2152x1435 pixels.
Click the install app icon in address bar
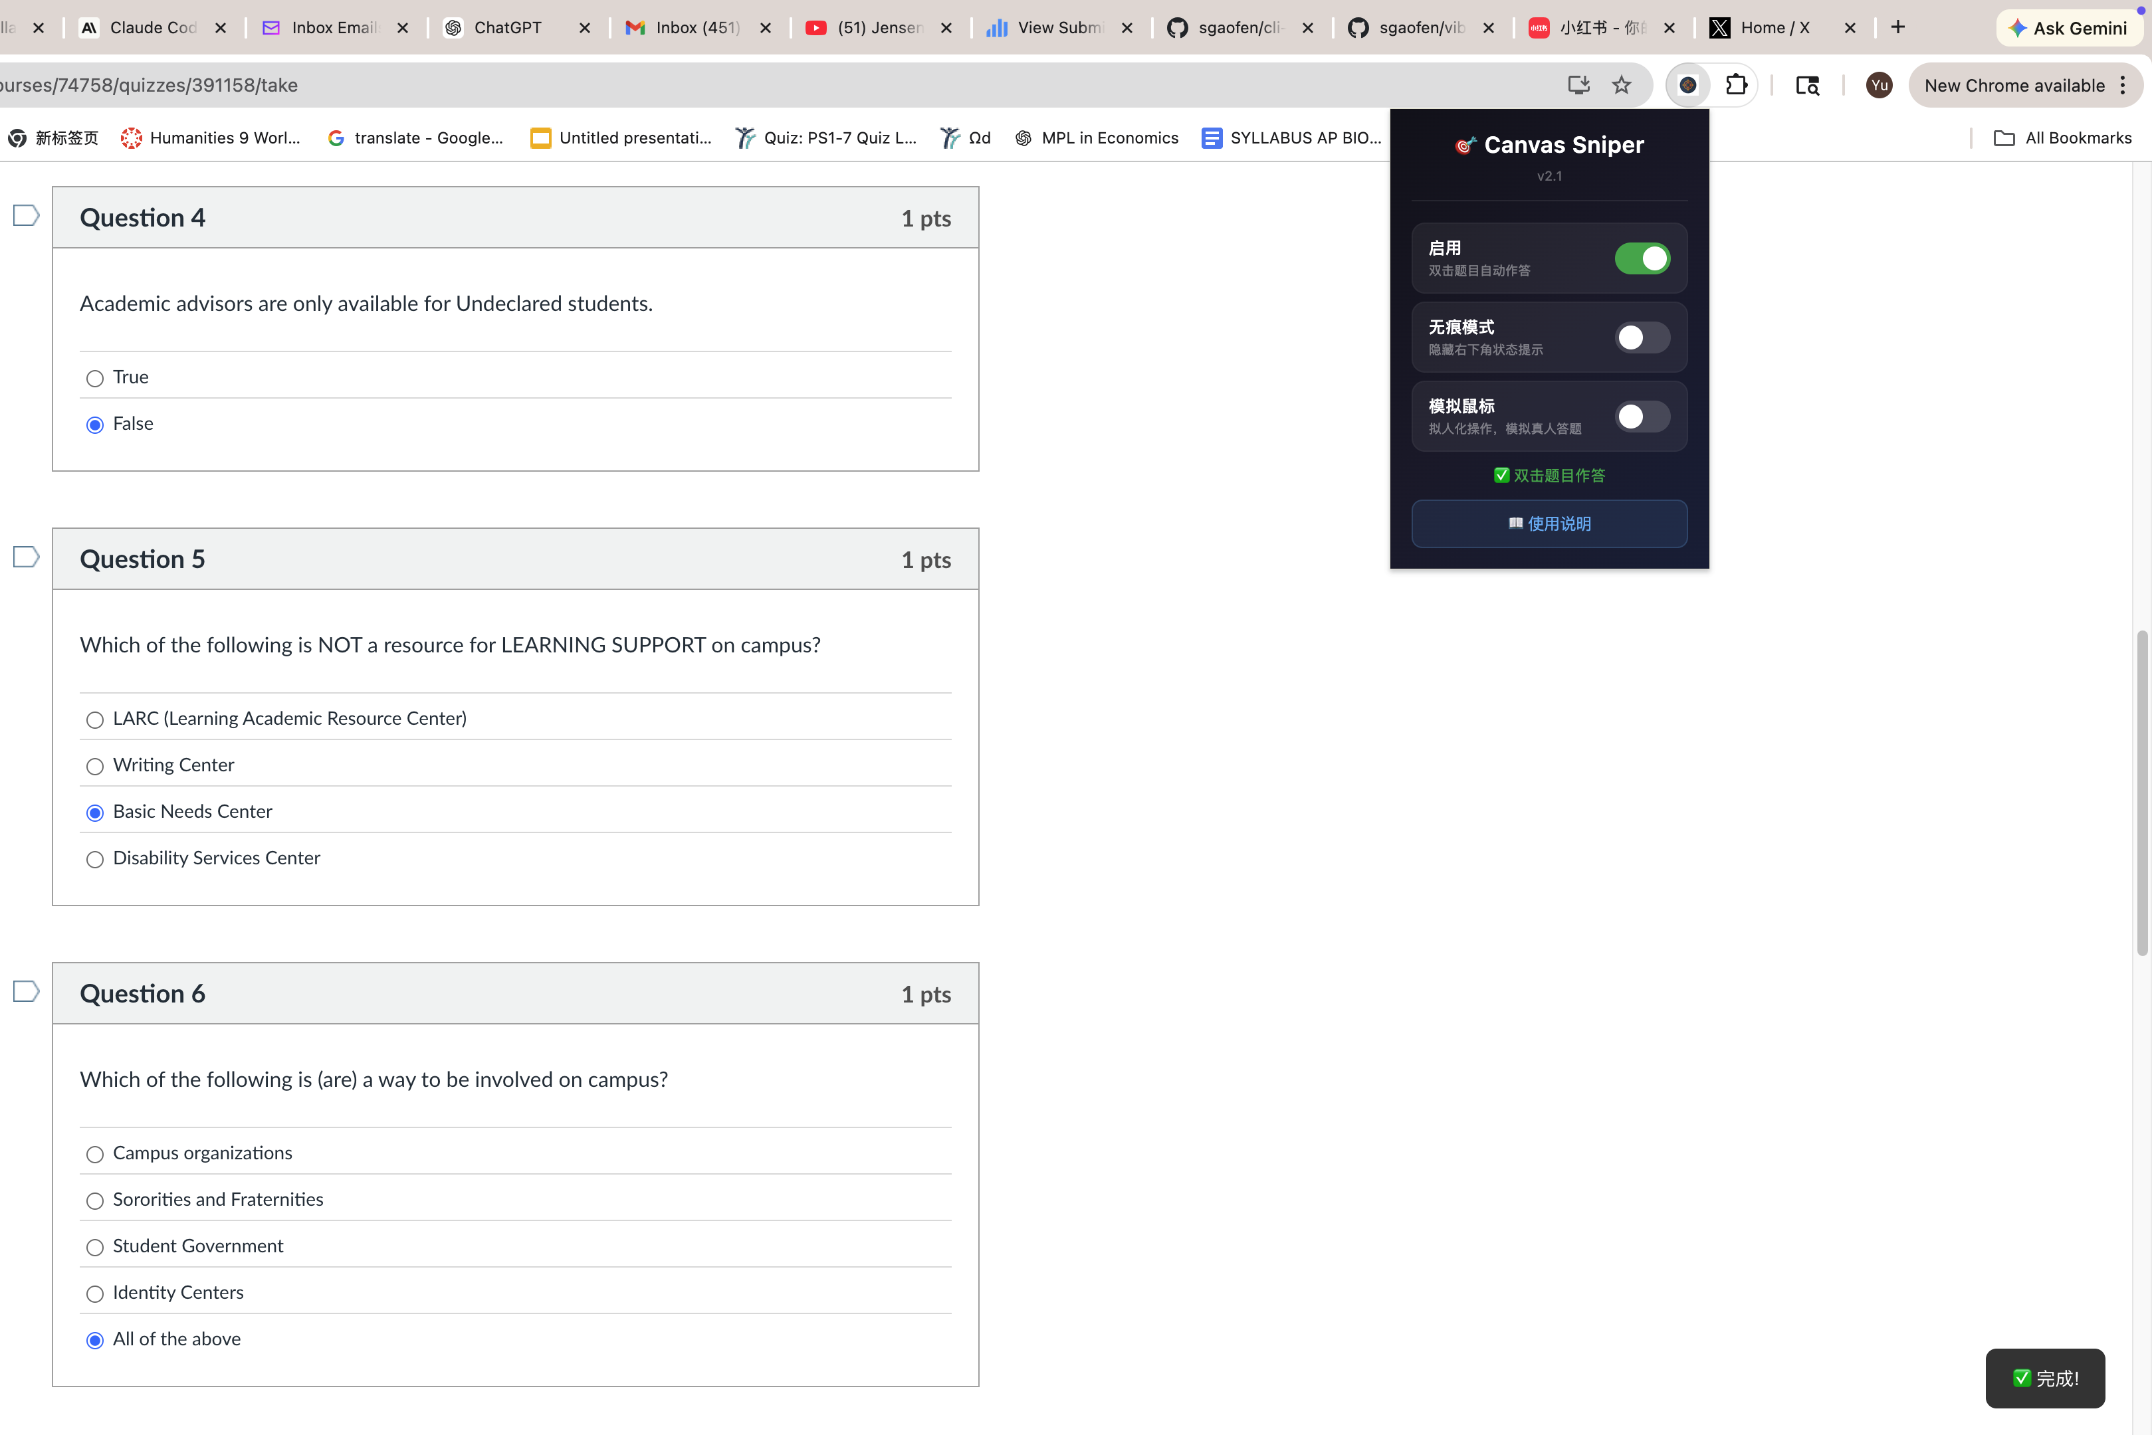click(x=1578, y=85)
